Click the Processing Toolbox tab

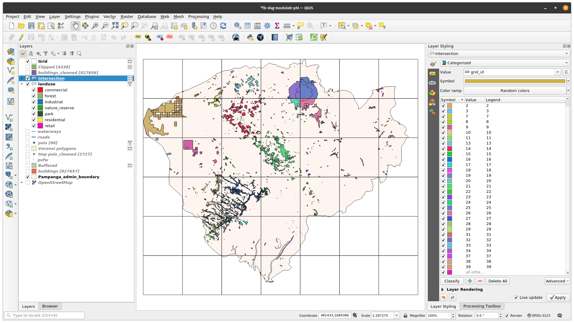pyautogui.click(x=482, y=306)
